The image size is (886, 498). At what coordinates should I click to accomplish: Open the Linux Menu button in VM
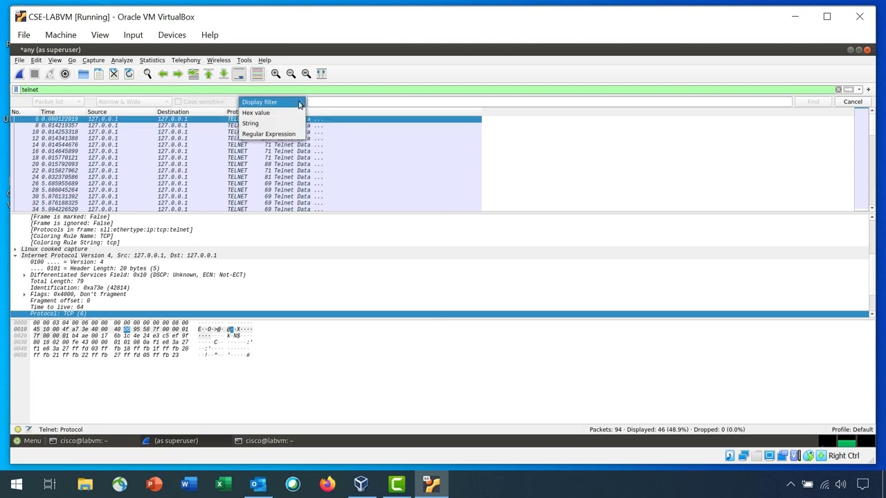28,441
